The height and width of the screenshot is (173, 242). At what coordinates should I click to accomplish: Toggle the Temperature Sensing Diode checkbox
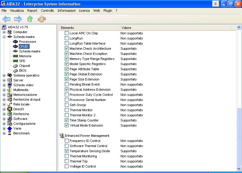pos(67,151)
